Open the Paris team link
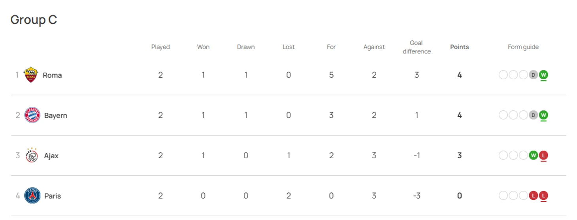Image resolution: width=577 pixels, height=220 pixels. coord(53,196)
